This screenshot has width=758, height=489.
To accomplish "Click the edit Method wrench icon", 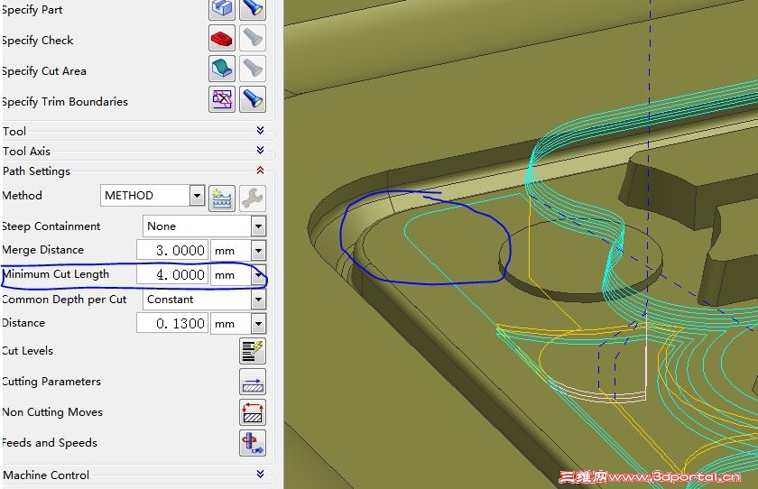I will (x=253, y=198).
